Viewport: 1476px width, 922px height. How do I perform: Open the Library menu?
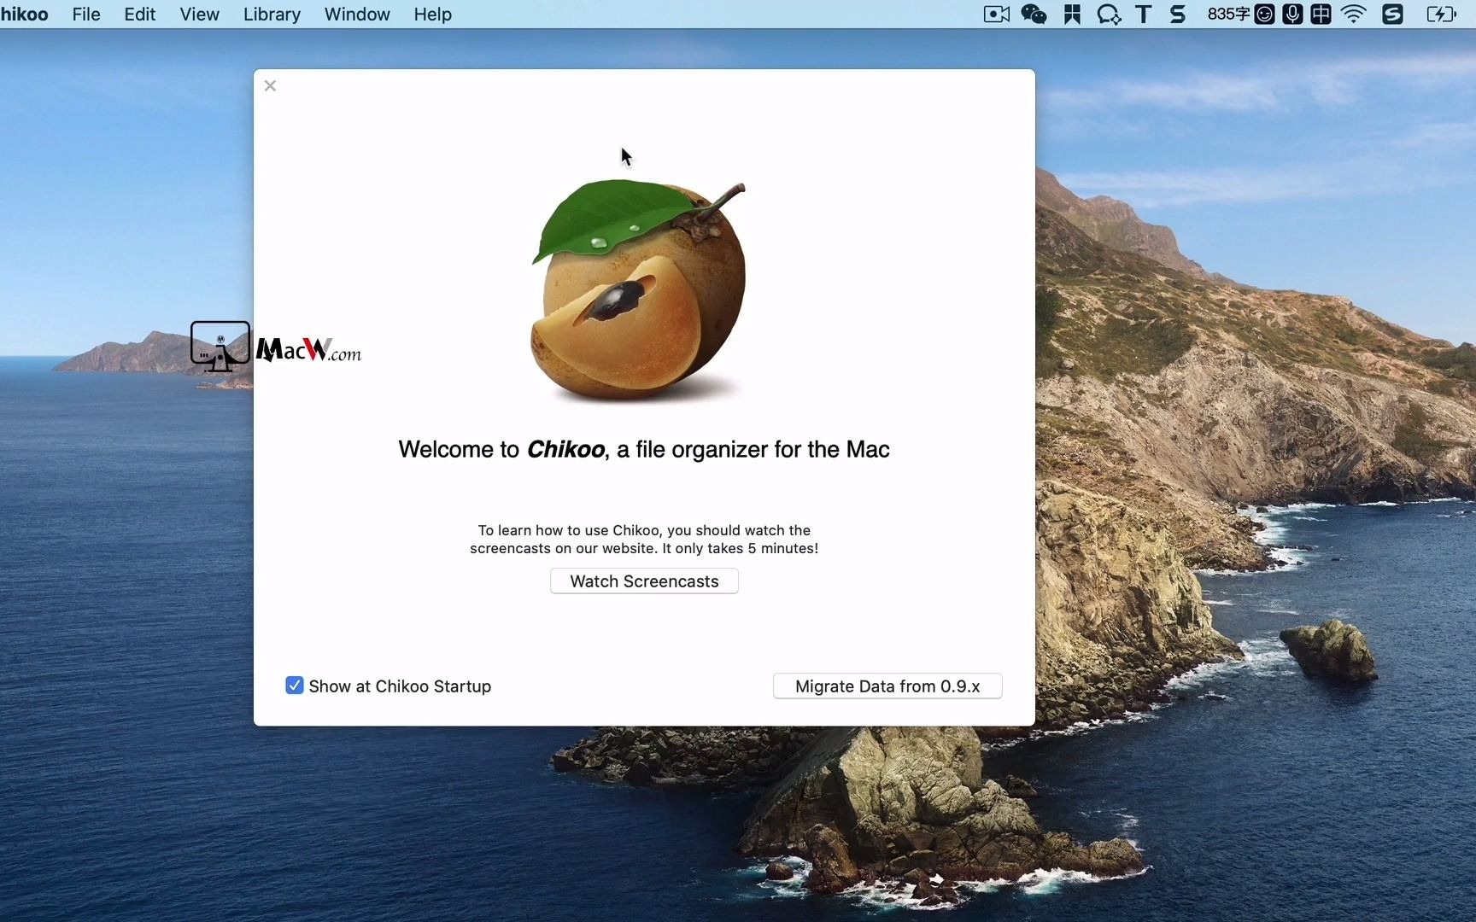[x=271, y=15]
